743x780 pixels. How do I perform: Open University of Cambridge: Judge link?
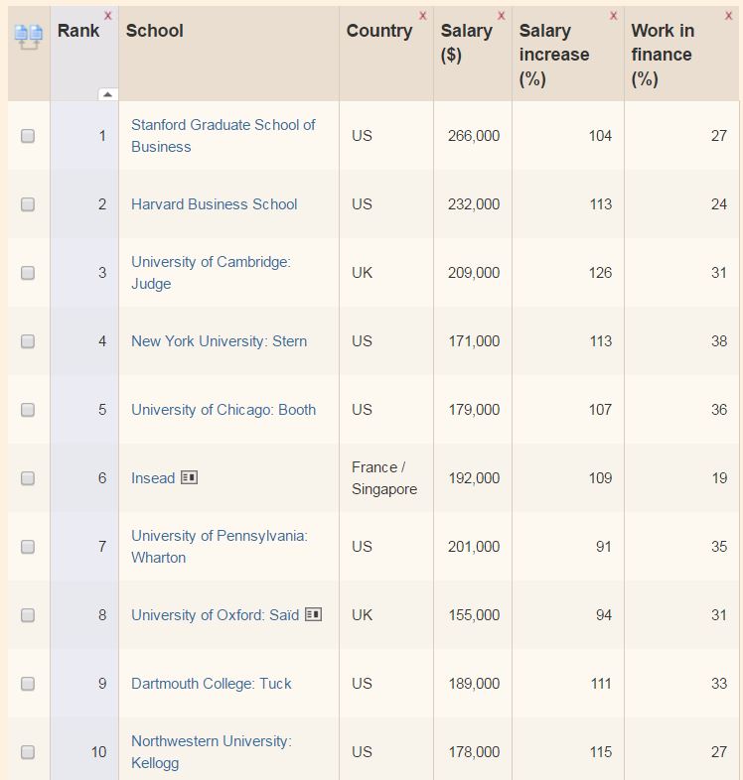click(211, 273)
